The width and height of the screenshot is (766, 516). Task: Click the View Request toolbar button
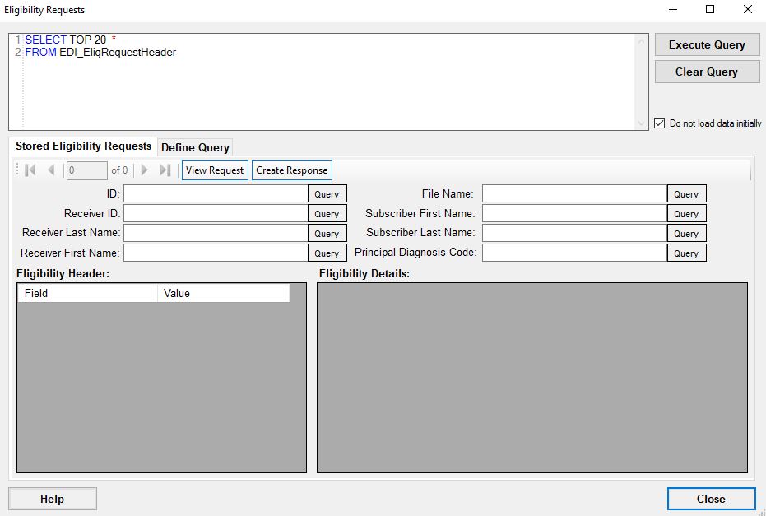coord(215,170)
